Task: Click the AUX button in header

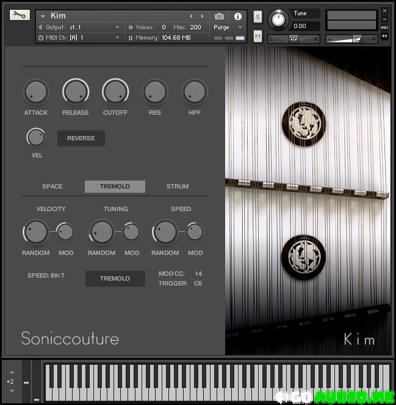Action: tap(384, 27)
